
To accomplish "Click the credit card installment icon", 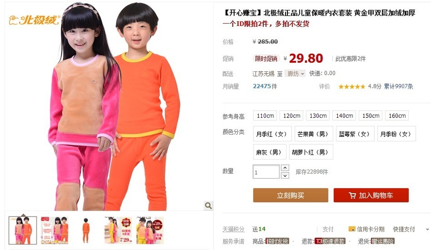I will pos(352,229).
